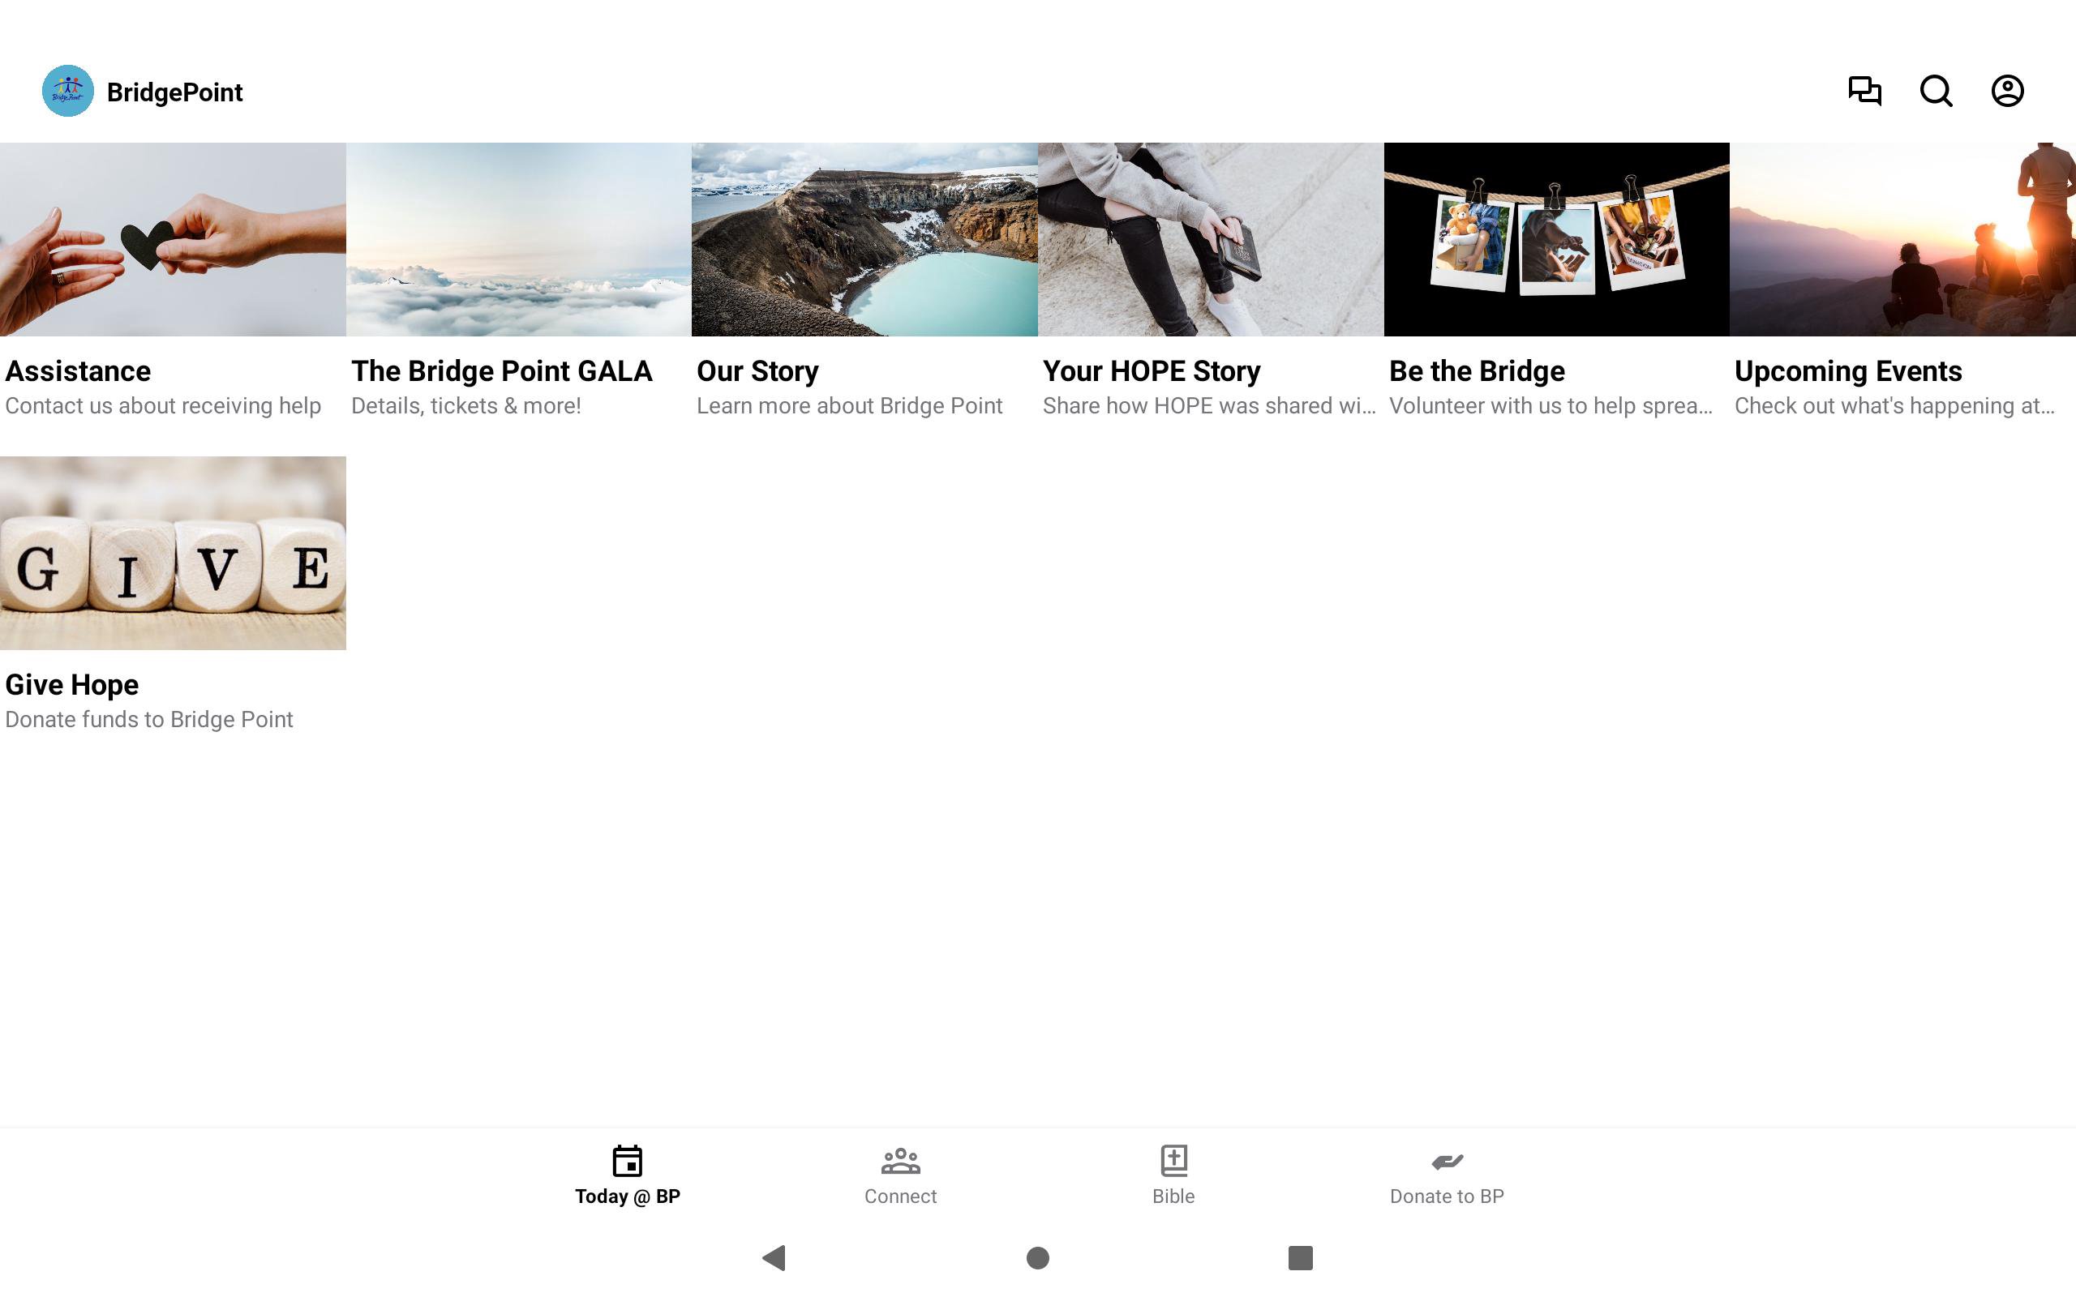Screen dimensions: 2076x1297
Task: Tap the search magnifier icon
Action: click(x=1936, y=91)
